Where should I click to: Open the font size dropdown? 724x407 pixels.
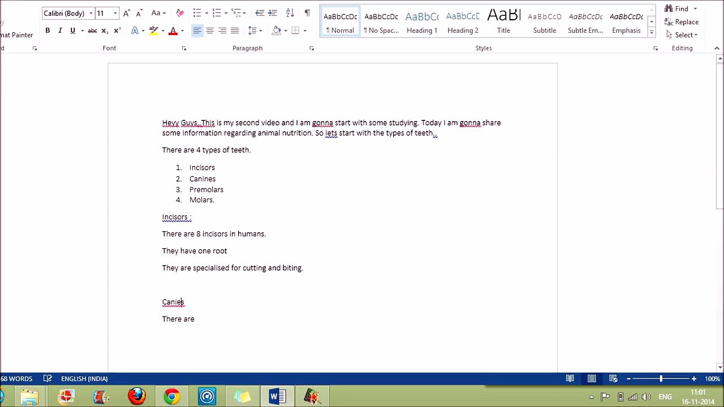(x=115, y=13)
